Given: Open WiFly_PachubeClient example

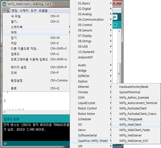Looking at the screenshot, I should 136,108.
